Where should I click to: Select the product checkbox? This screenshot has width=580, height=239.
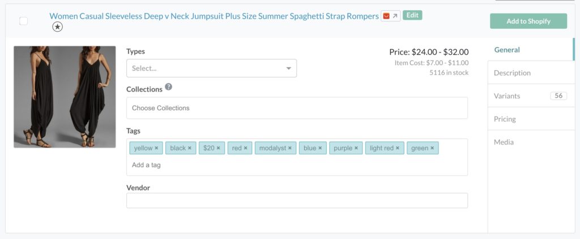pyautogui.click(x=23, y=21)
